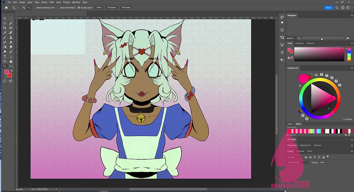354x192 pixels.
Task: Click the Fill Screen button
Action: point(126,7)
